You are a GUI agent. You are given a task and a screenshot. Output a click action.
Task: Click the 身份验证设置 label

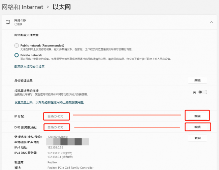23,80
